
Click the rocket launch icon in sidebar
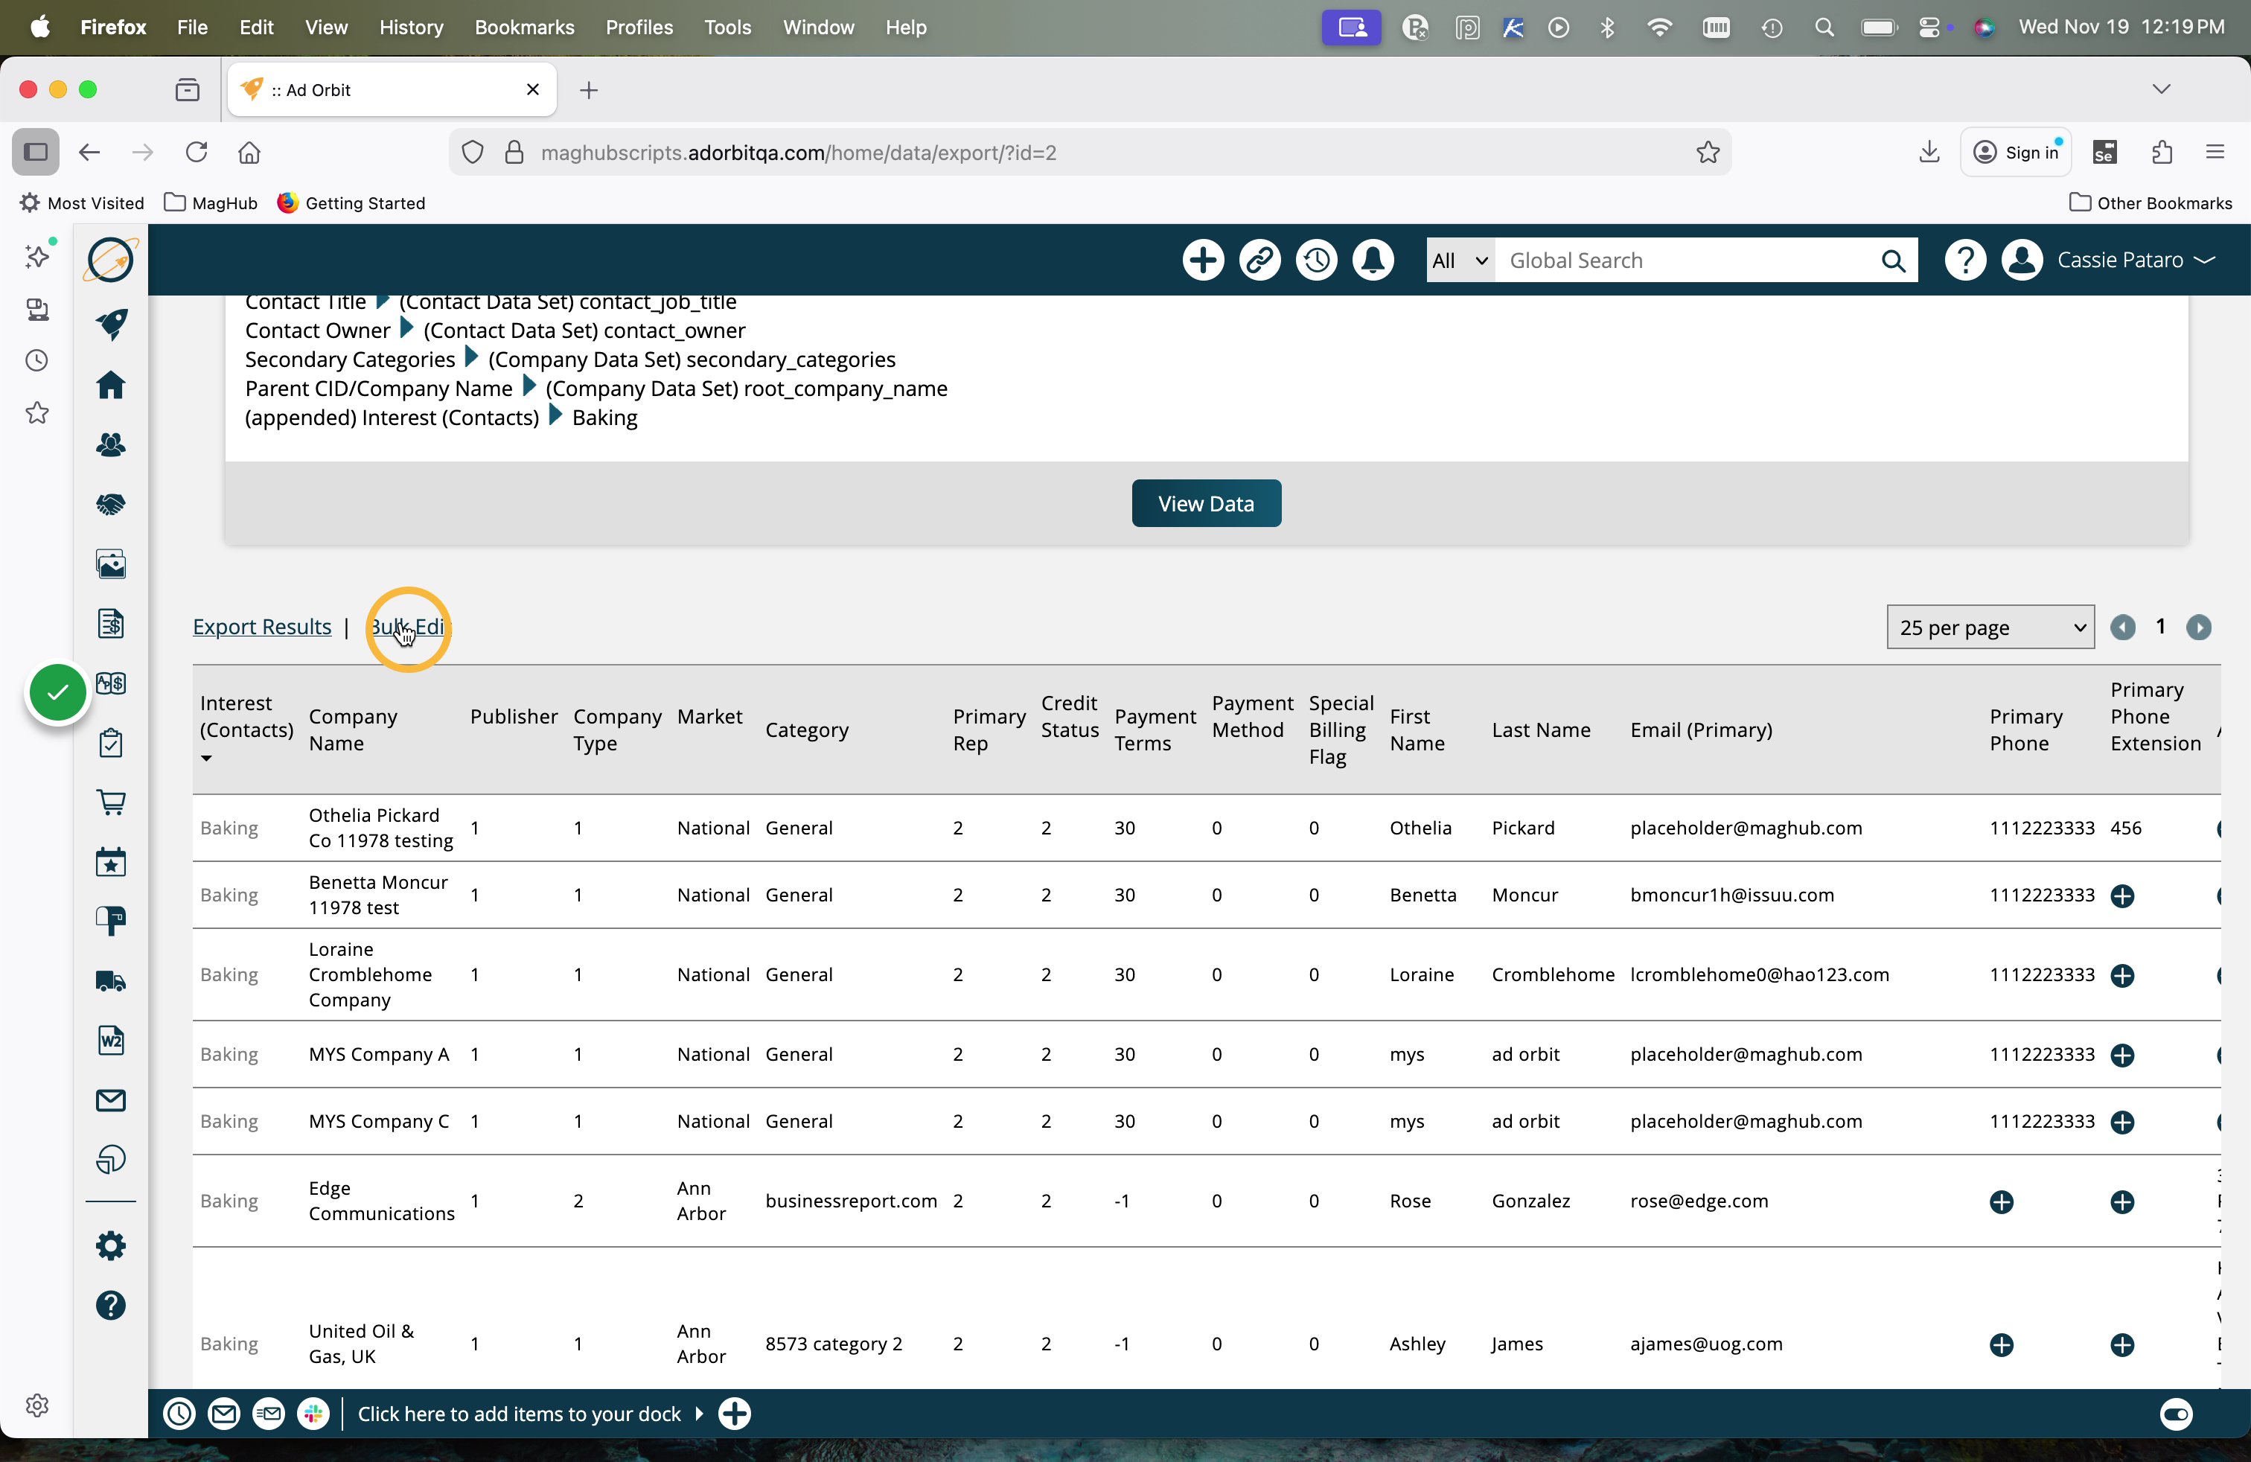click(111, 325)
